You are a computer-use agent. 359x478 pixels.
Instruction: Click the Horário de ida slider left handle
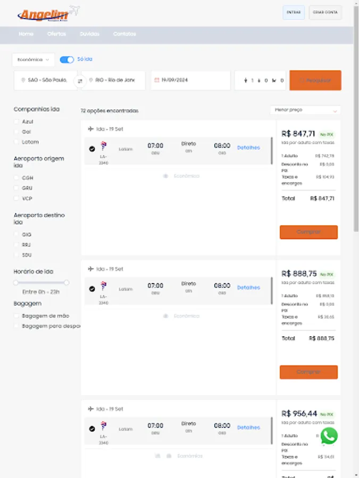(16, 283)
